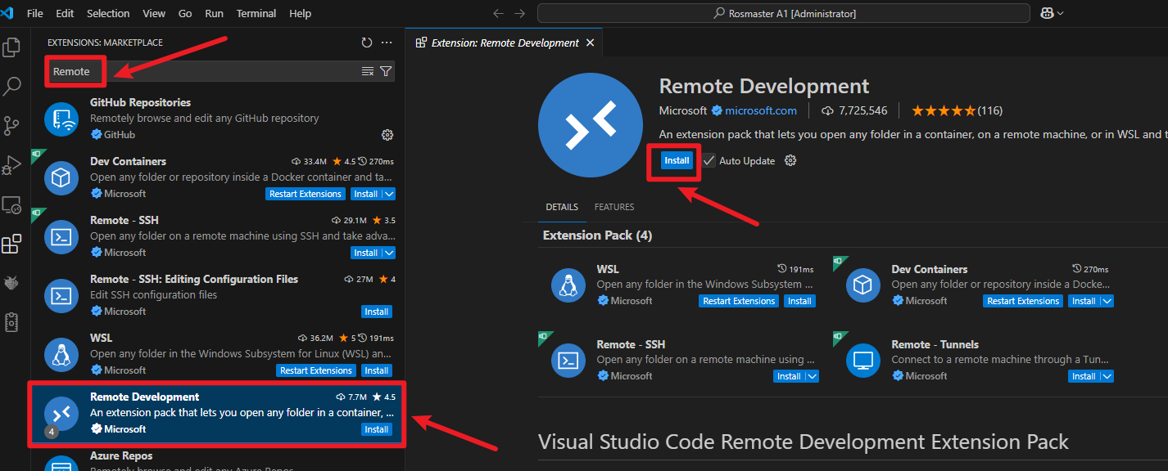
Task: Refresh the extensions marketplace list
Action: click(367, 43)
